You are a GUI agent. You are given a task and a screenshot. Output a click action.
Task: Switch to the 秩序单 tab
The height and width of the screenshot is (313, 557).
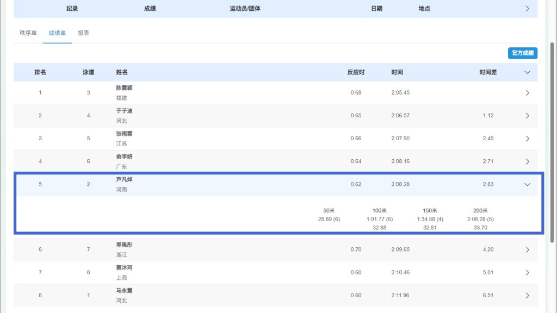click(28, 33)
